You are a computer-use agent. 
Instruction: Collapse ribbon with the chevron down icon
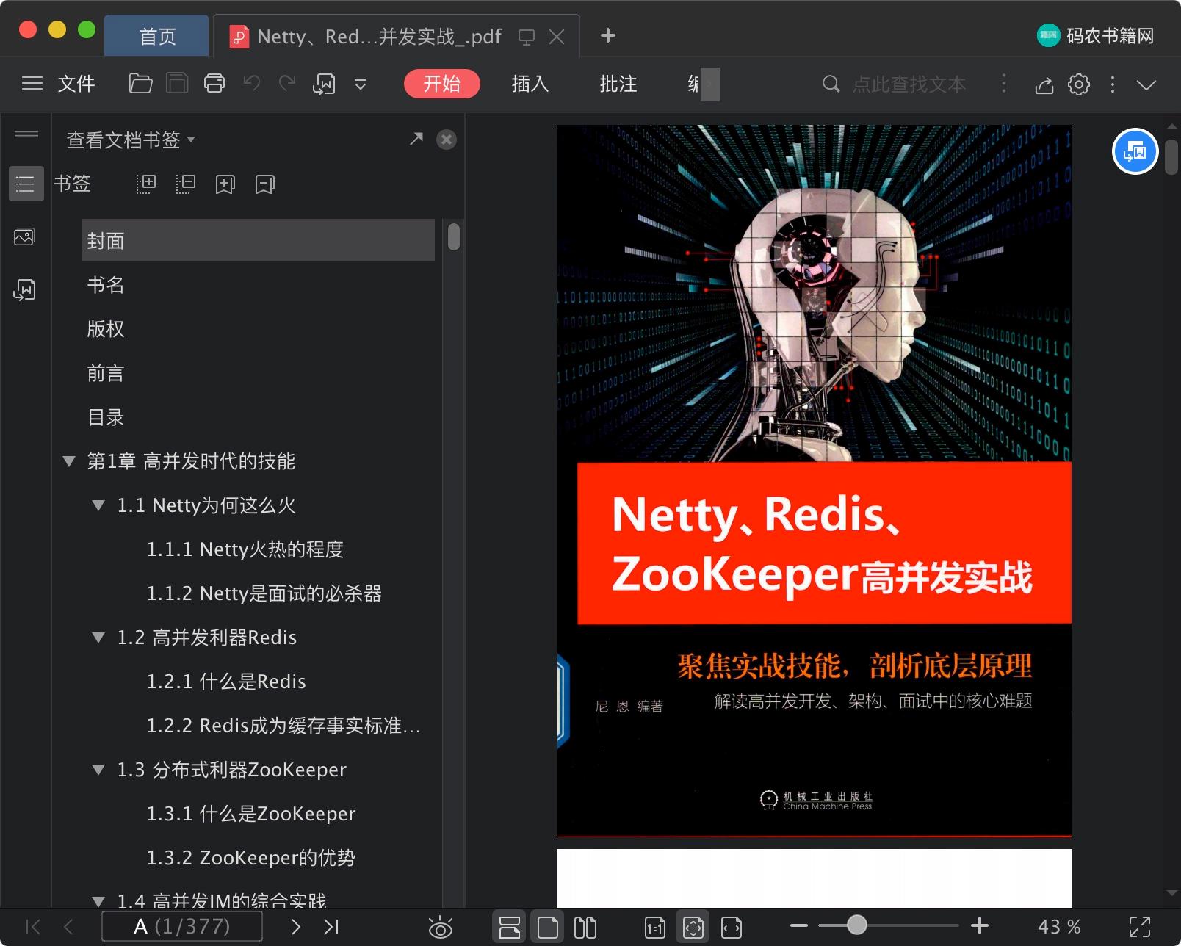(1146, 84)
